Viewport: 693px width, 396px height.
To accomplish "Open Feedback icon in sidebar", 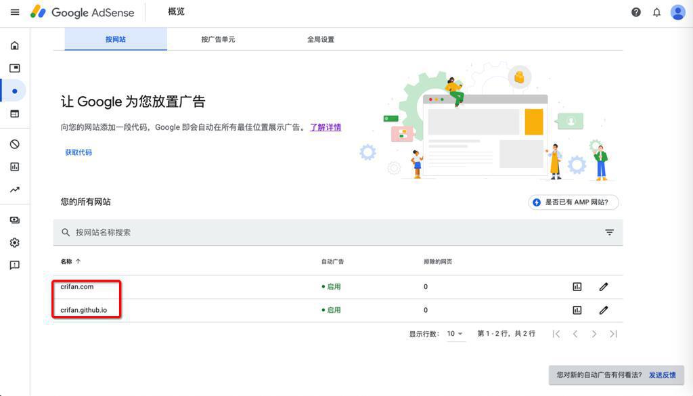I will (15, 265).
